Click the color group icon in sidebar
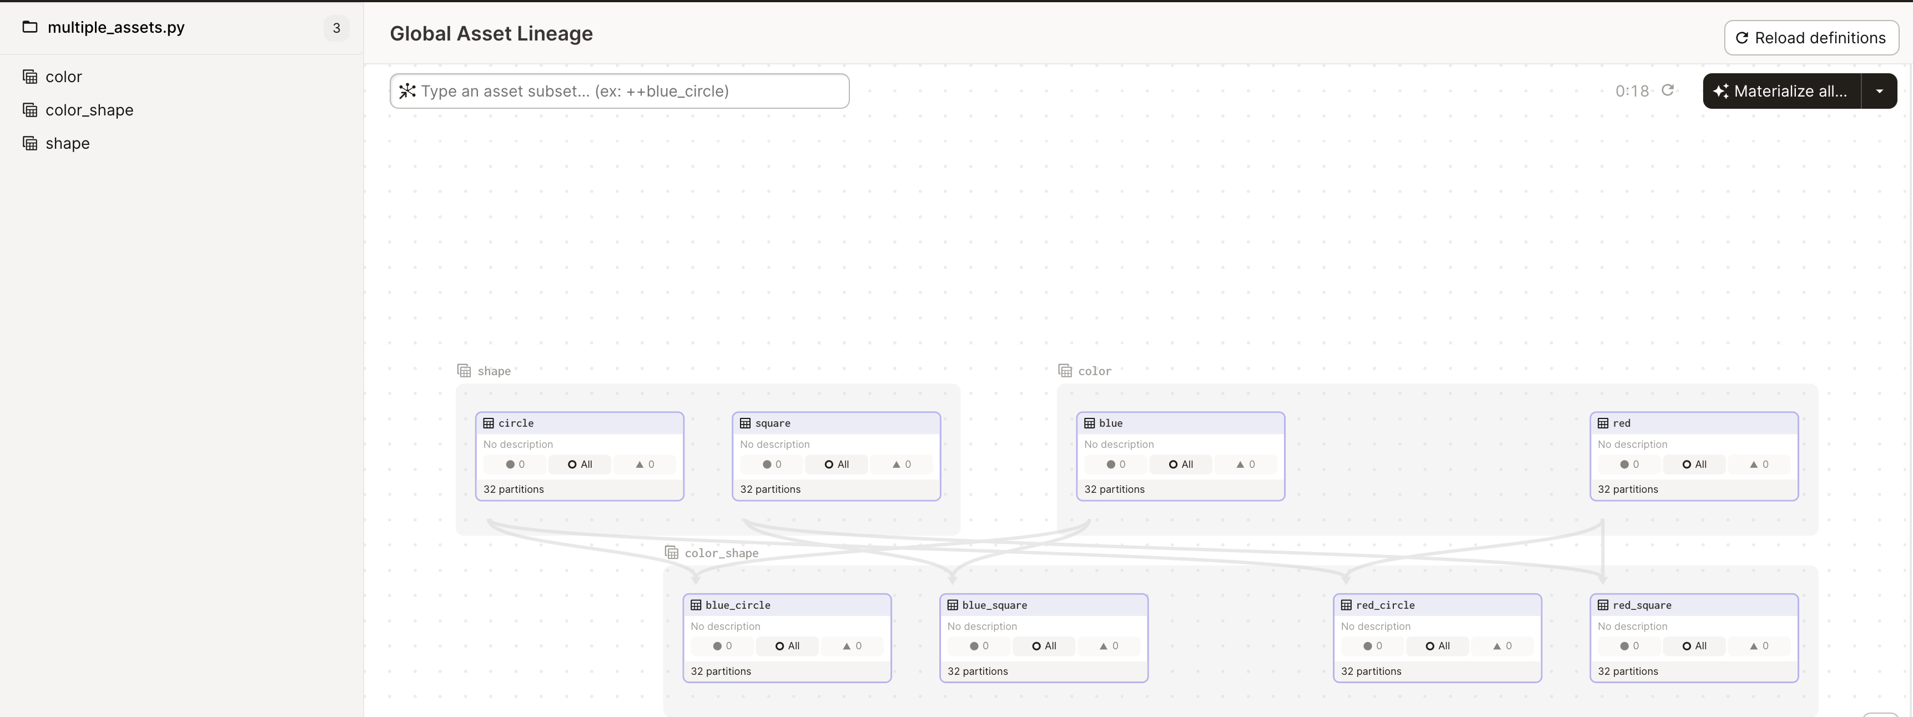The height and width of the screenshot is (717, 1913). 30,77
